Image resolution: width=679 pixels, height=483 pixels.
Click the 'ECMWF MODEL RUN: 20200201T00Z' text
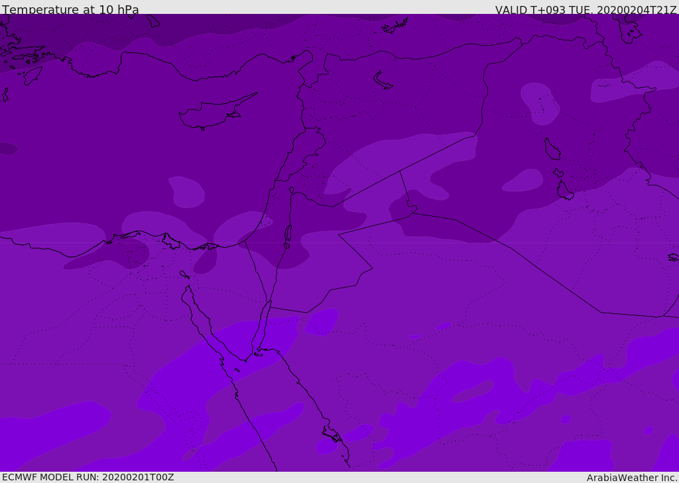pyautogui.click(x=88, y=477)
